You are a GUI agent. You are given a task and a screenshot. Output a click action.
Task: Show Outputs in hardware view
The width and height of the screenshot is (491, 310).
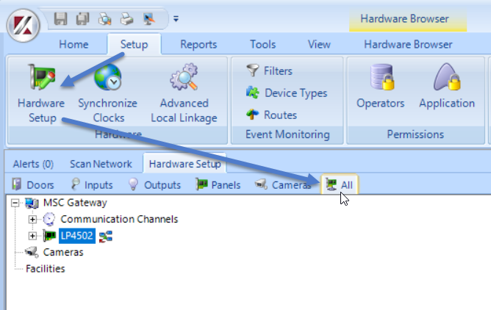tap(154, 185)
